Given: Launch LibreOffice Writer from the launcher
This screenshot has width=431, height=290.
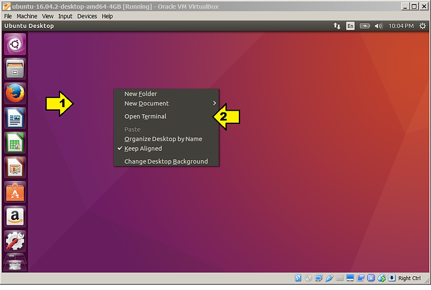Looking at the screenshot, I should click(x=15, y=118).
